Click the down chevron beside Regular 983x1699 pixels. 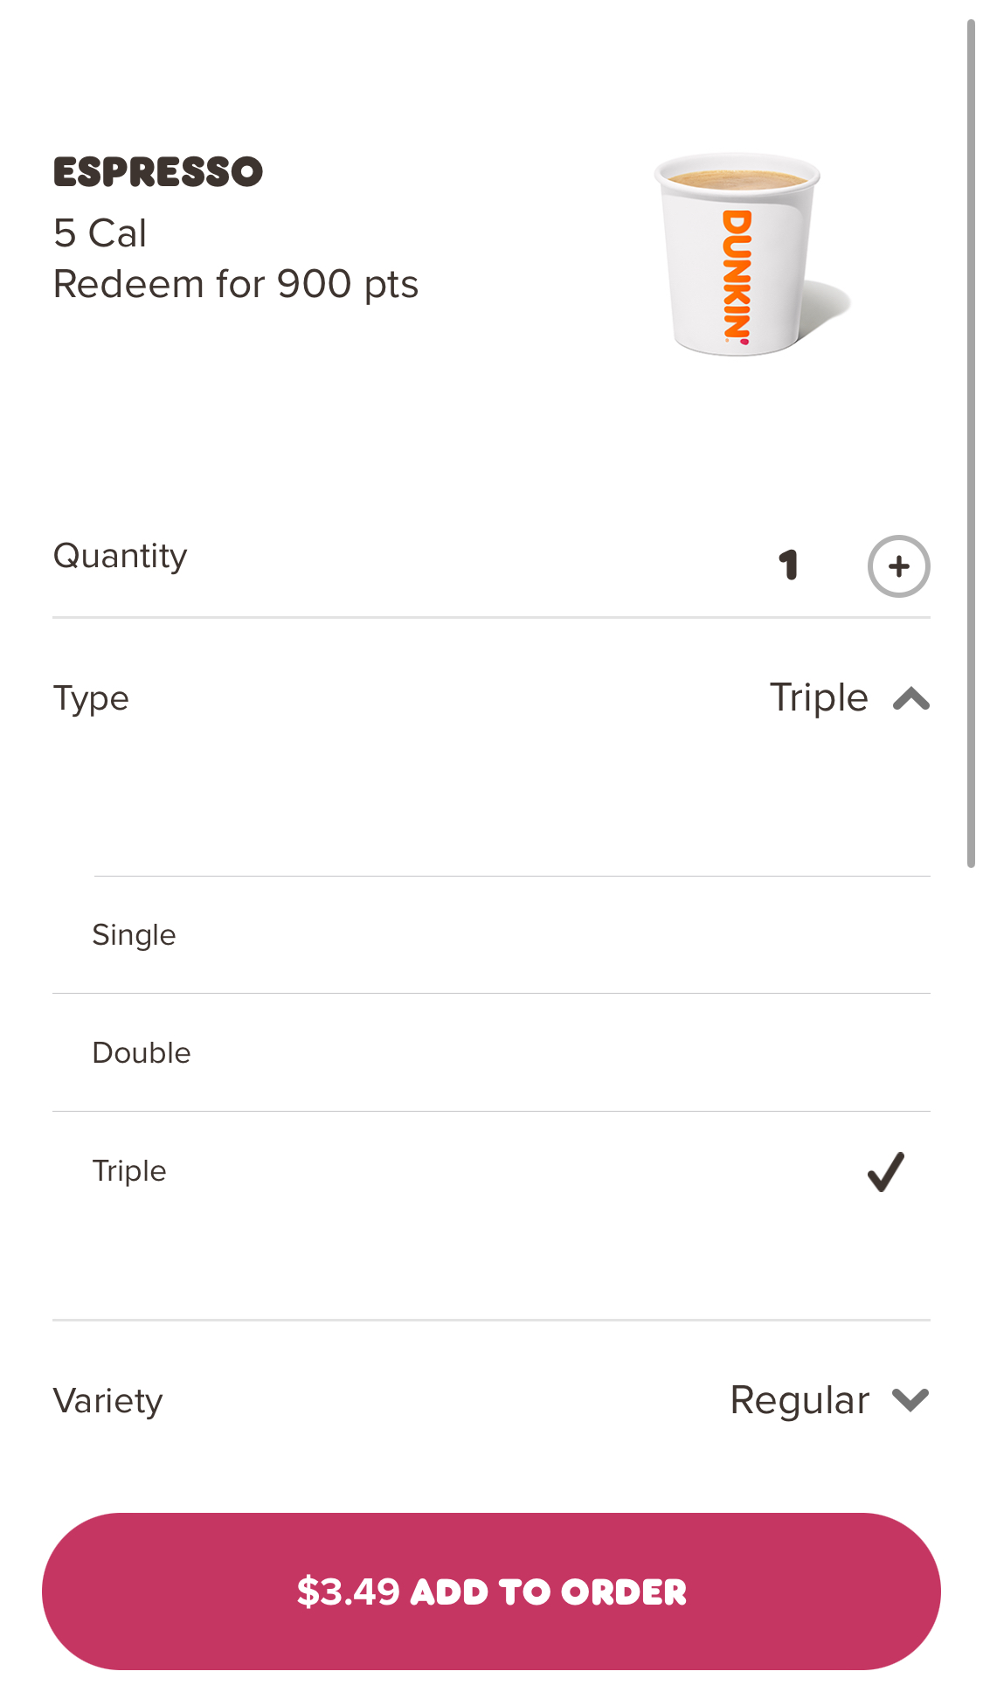coord(910,1400)
